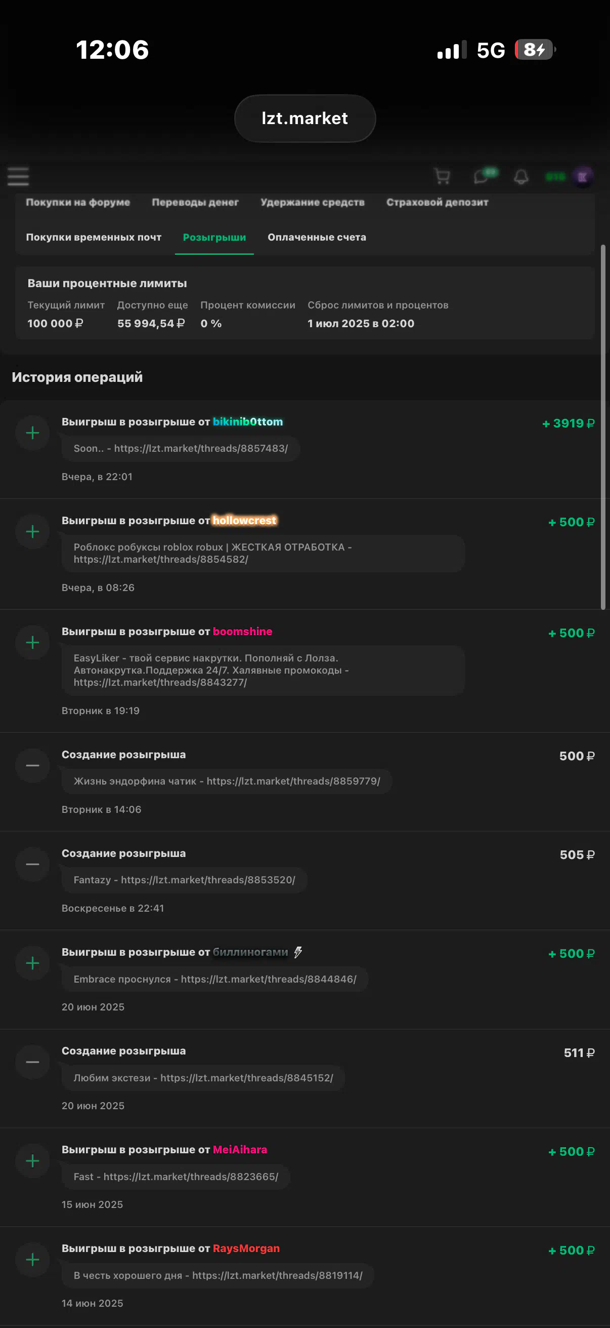Click the plus icon beside RaysMorgan win
Screen dimensions: 610x1328
[x=32, y=1260]
